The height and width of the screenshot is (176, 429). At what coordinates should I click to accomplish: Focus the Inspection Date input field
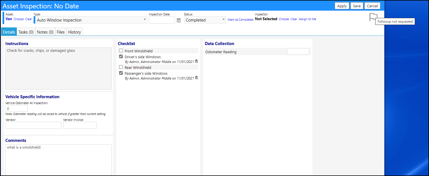point(162,20)
